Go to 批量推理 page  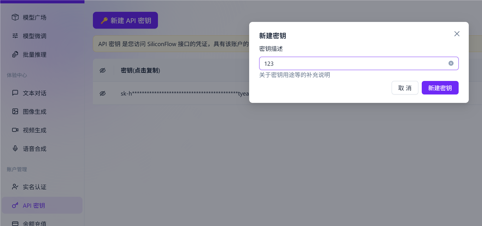pos(42,55)
